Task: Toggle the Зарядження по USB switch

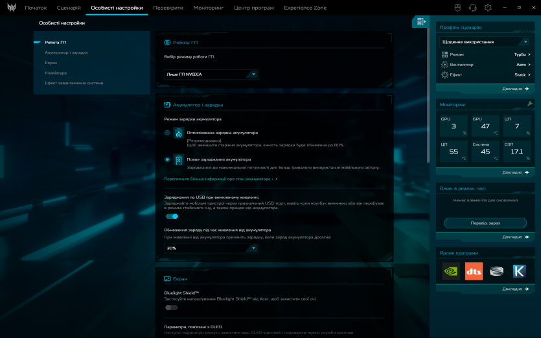Action: tap(172, 216)
